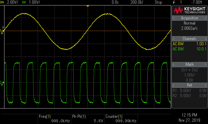
Task: Click the 999.99kHz counter value
Action: pyautogui.click(x=126, y=121)
